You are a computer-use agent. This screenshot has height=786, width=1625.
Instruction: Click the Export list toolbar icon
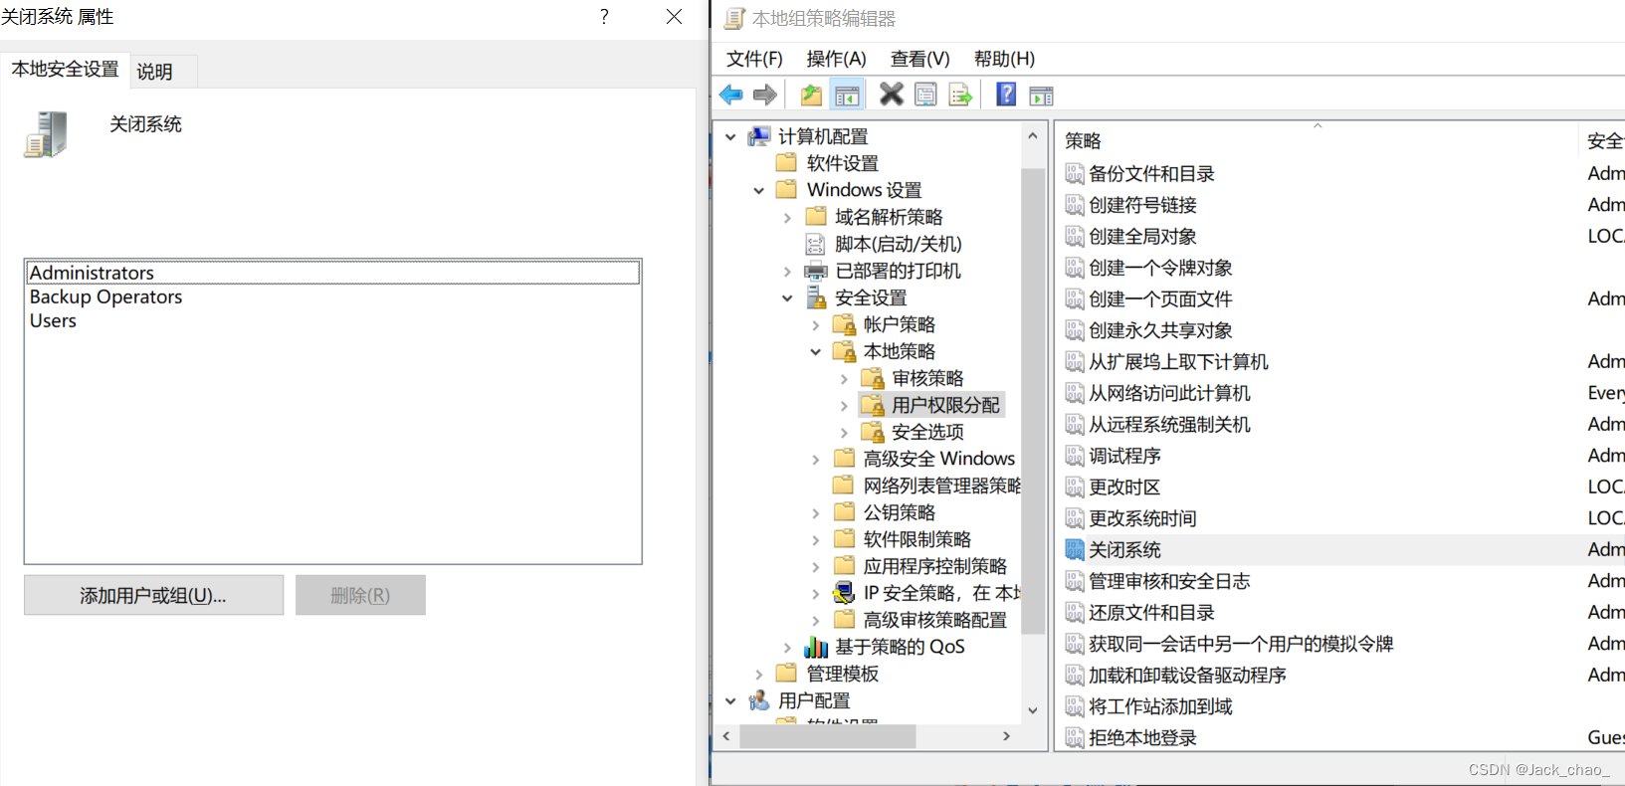click(x=960, y=96)
